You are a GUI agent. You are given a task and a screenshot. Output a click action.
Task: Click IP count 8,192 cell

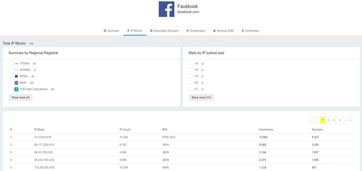pyautogui.click(x=123, y=145)
